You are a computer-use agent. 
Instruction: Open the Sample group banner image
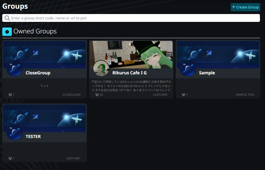[x=218, y=55]
